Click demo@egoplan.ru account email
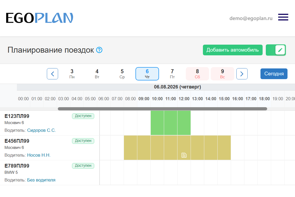295x197 pixels. [251, 18]
